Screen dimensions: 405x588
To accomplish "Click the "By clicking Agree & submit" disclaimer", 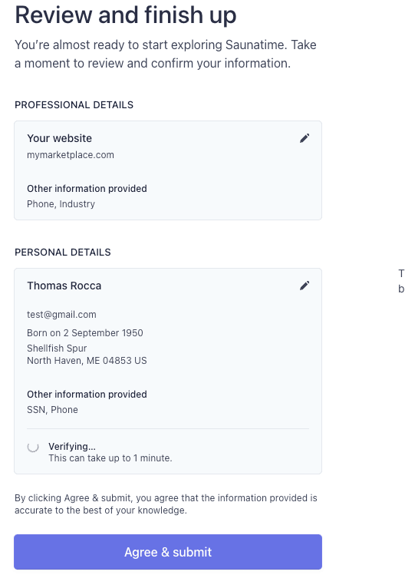I will click(166, 504).
